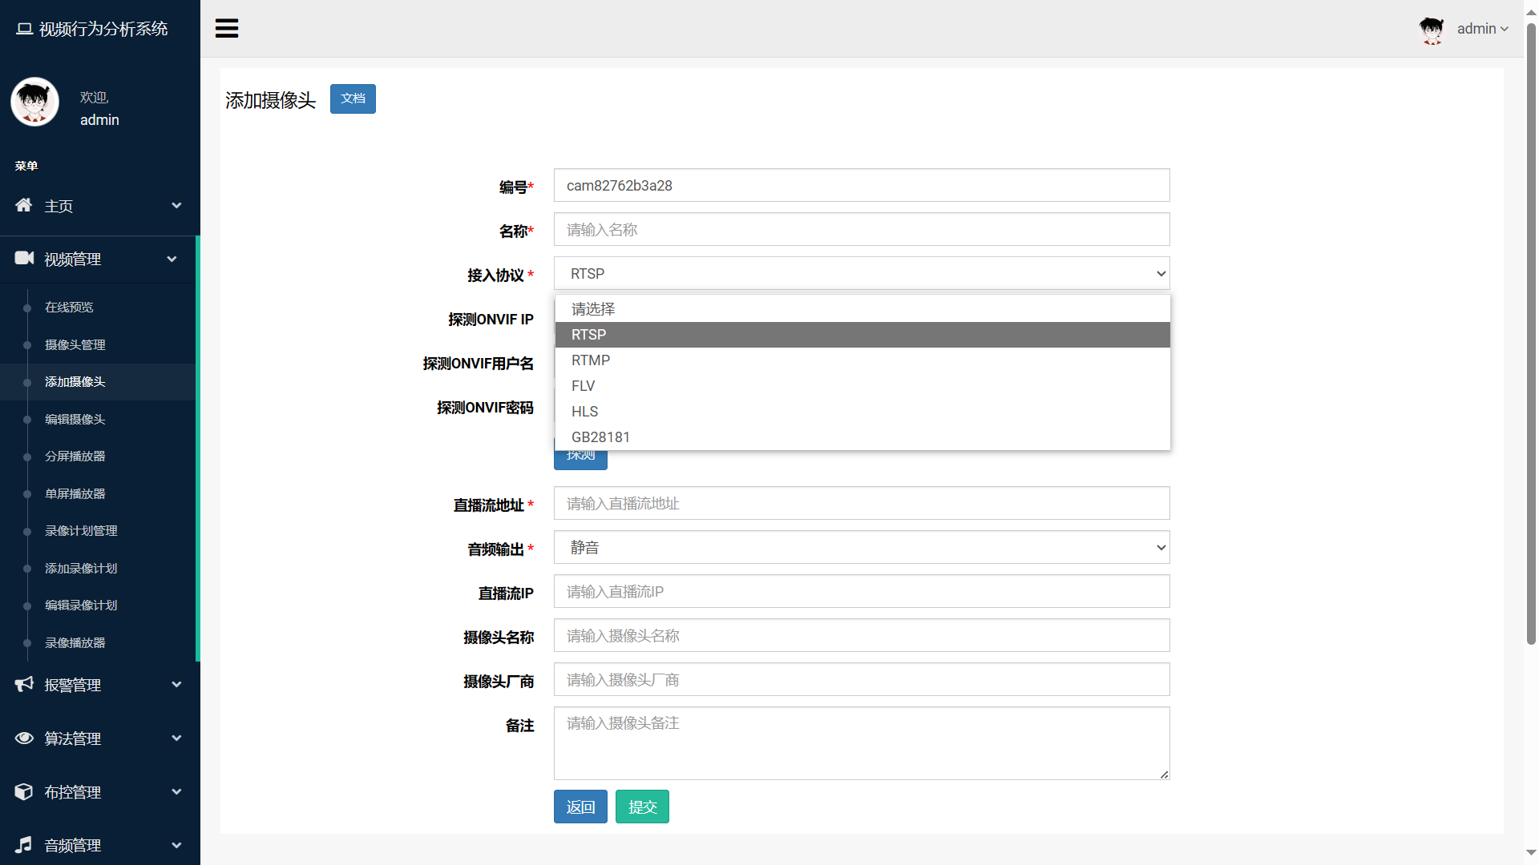Toggle the hamburger sidebar menu icon
1539x865 pixels.
(227, 29)
